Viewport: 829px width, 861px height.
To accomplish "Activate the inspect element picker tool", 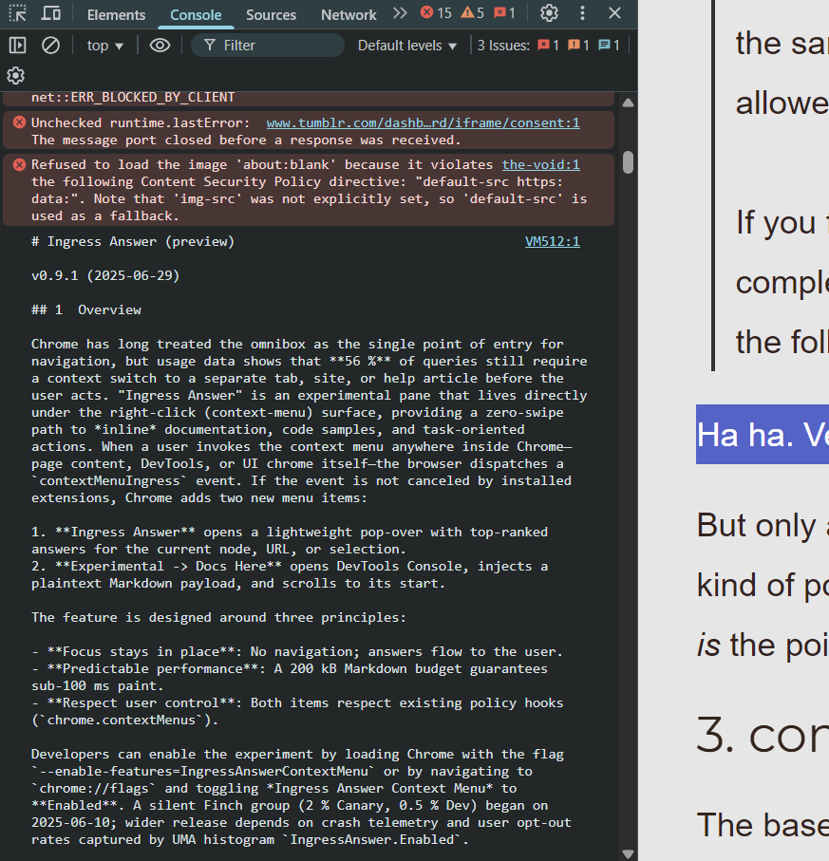I will 17,14.
